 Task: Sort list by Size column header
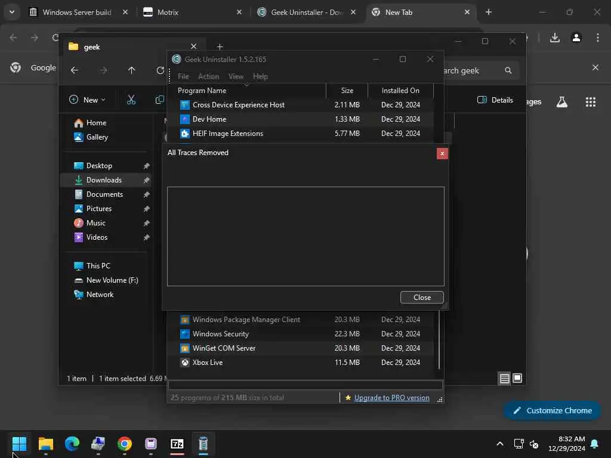[347, 91]
